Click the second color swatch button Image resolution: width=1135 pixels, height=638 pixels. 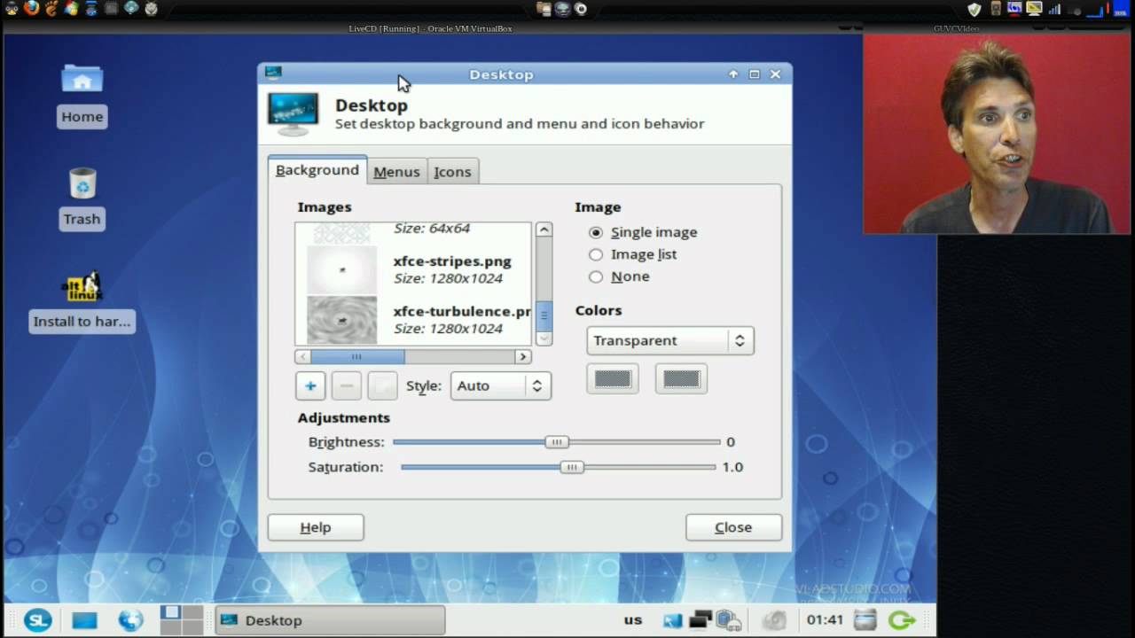(x=681, y=379)
